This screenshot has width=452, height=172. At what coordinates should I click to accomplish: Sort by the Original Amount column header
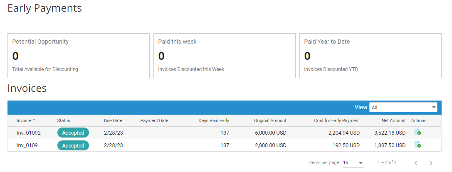point(270,120)
